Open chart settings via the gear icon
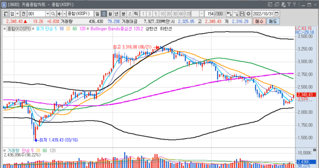Image resolution: width=319 pixels, height=168 pixels. [248, 14]
